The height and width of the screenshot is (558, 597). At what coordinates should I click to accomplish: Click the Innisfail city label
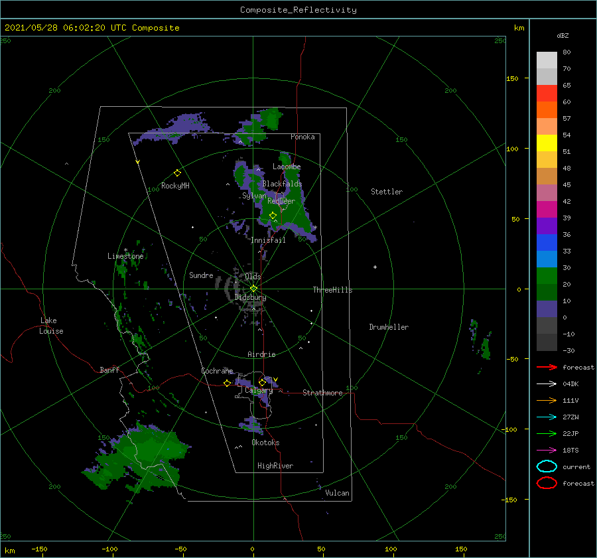[x=268, y=240]
